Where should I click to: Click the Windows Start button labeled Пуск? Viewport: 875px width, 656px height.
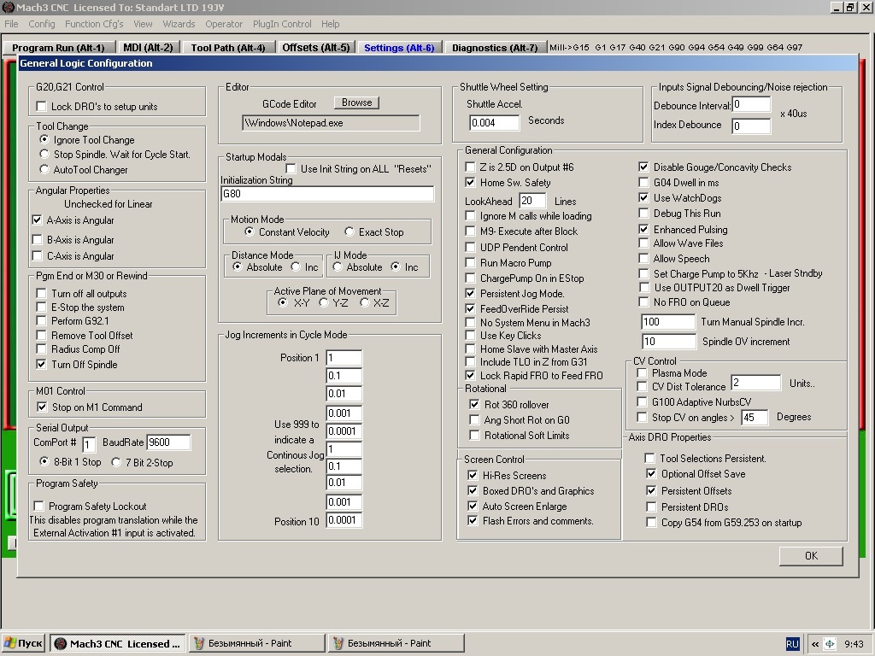point(23,643)
